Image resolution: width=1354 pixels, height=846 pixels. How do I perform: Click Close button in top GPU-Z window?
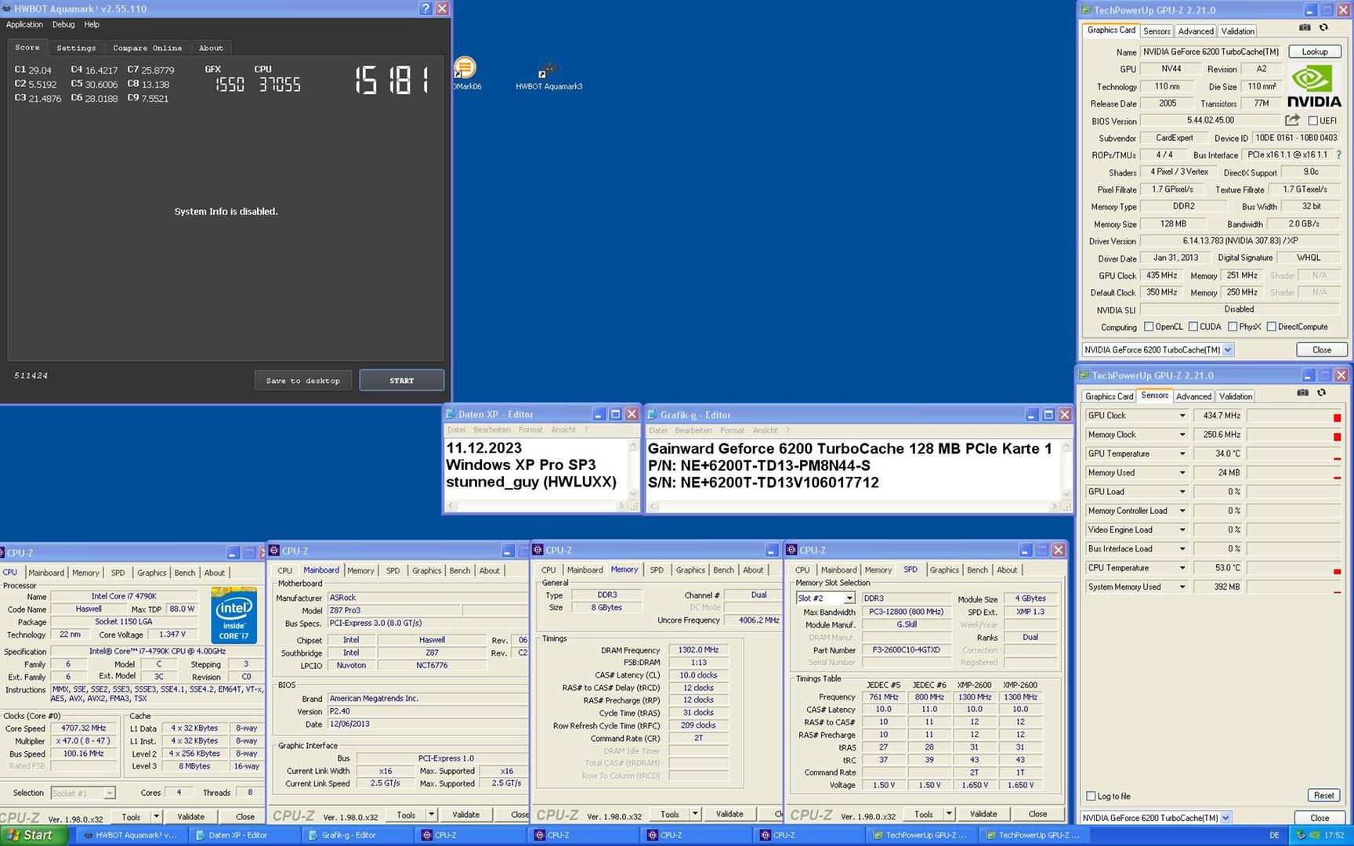(1322, 350)
